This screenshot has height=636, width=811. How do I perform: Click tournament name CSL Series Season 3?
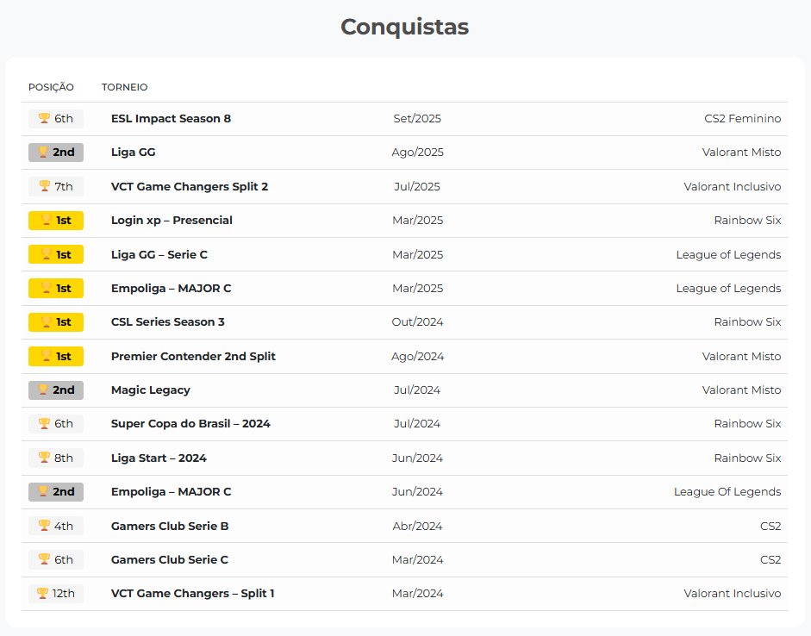(x=168, y=321)
